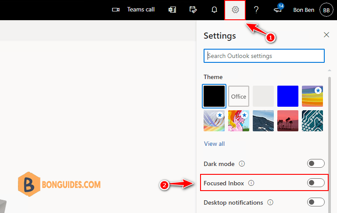The height and width of the screenshot is (213, 337).
Task: Start a Teams call
Action: 141,10
